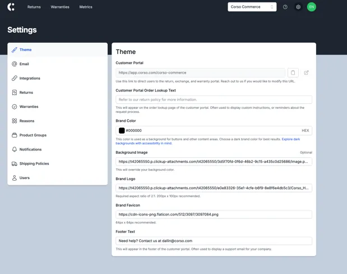Open the Returns tab in top navigation
The width and height of the screenshot is (347, 274).
(x=34, y=7)
